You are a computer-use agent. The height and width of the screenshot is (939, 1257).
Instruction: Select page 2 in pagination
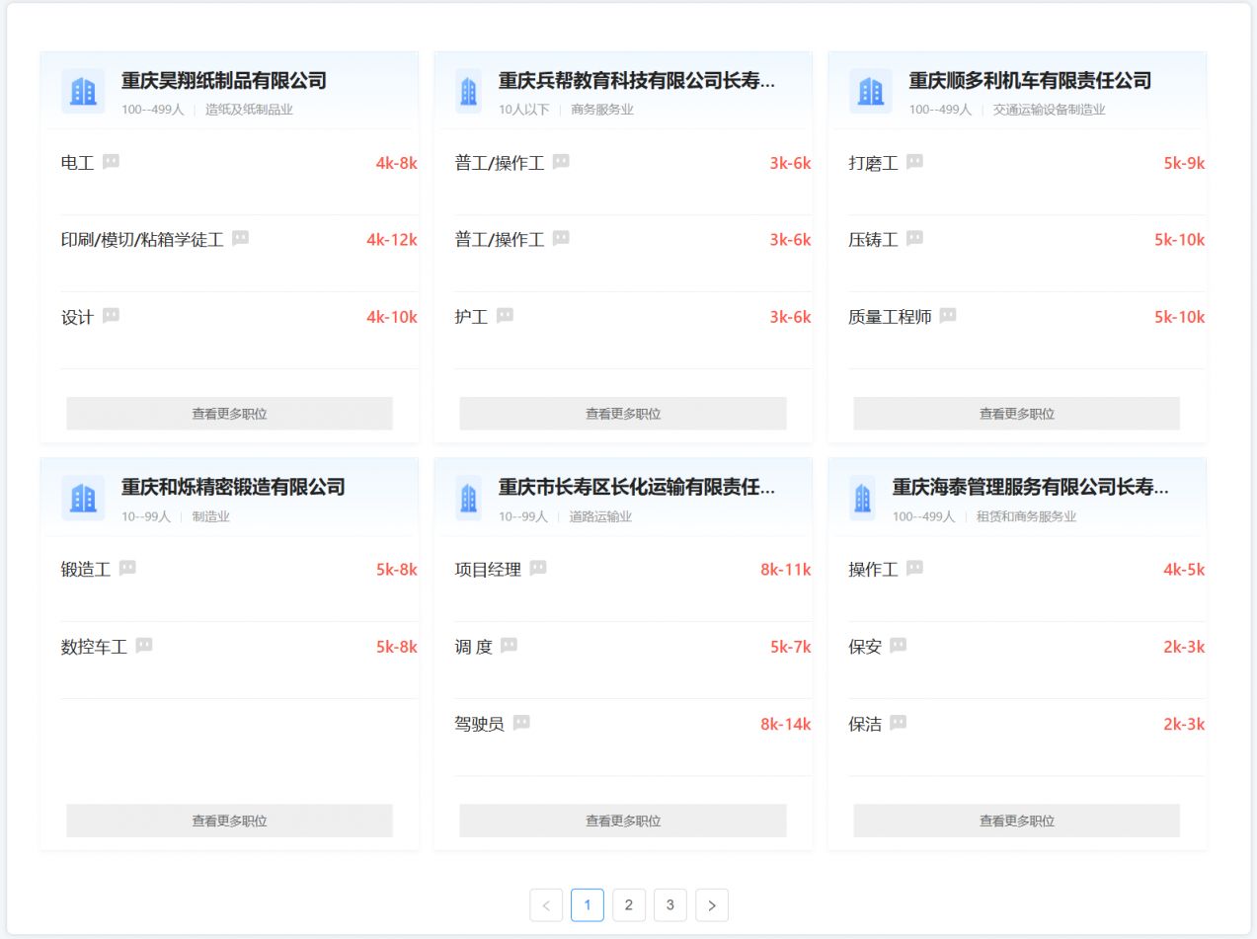tap(629, 904)
